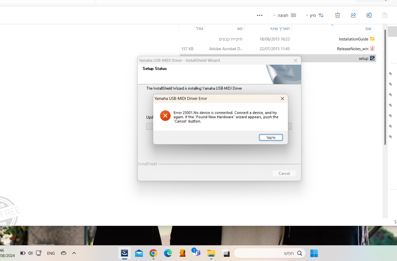Open the Mail app from the taskbar
The image size is (397, 261).
139,253
